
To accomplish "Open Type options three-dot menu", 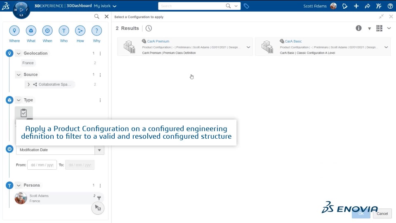I will (x=100, y=100).
